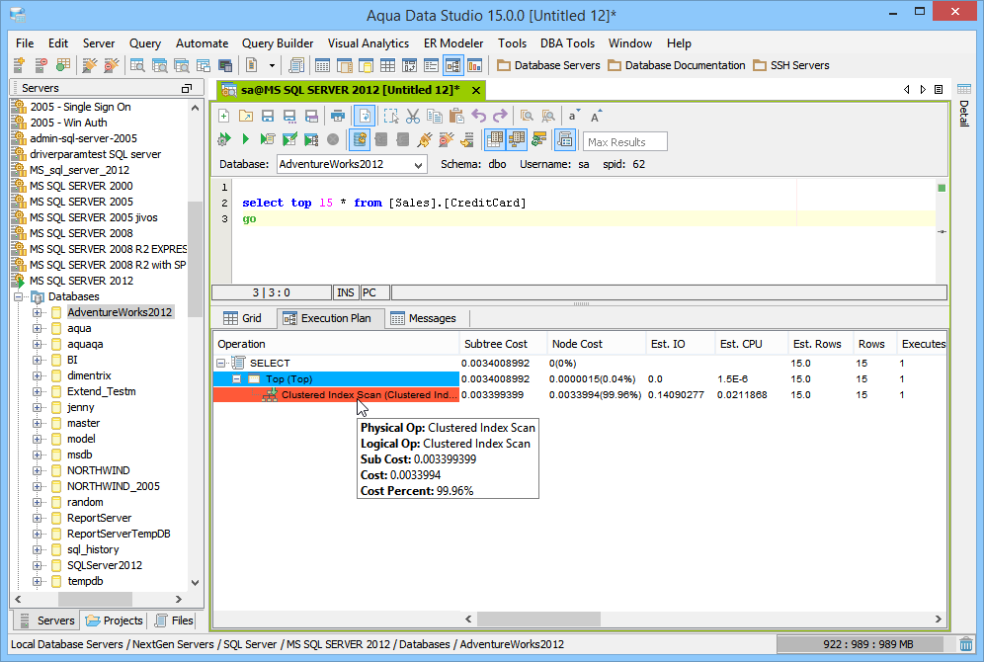Click the bar chart icon in main toolbar
Screen dimensions: 984x662
(x=475, y=65)
